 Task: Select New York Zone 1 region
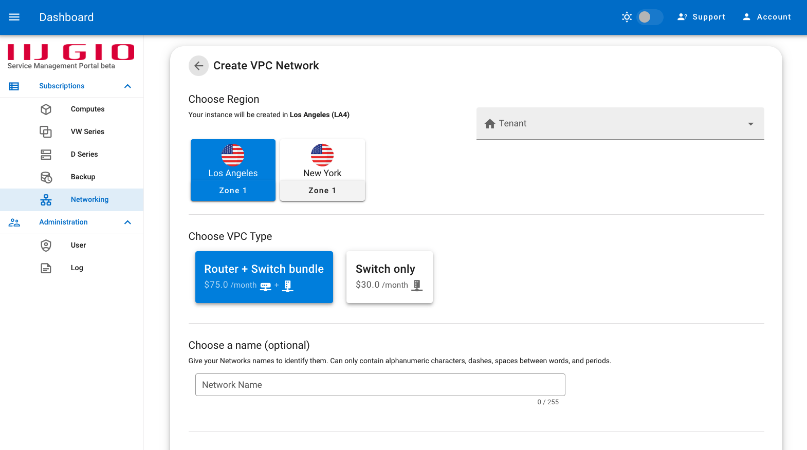[x=322, y=170]
